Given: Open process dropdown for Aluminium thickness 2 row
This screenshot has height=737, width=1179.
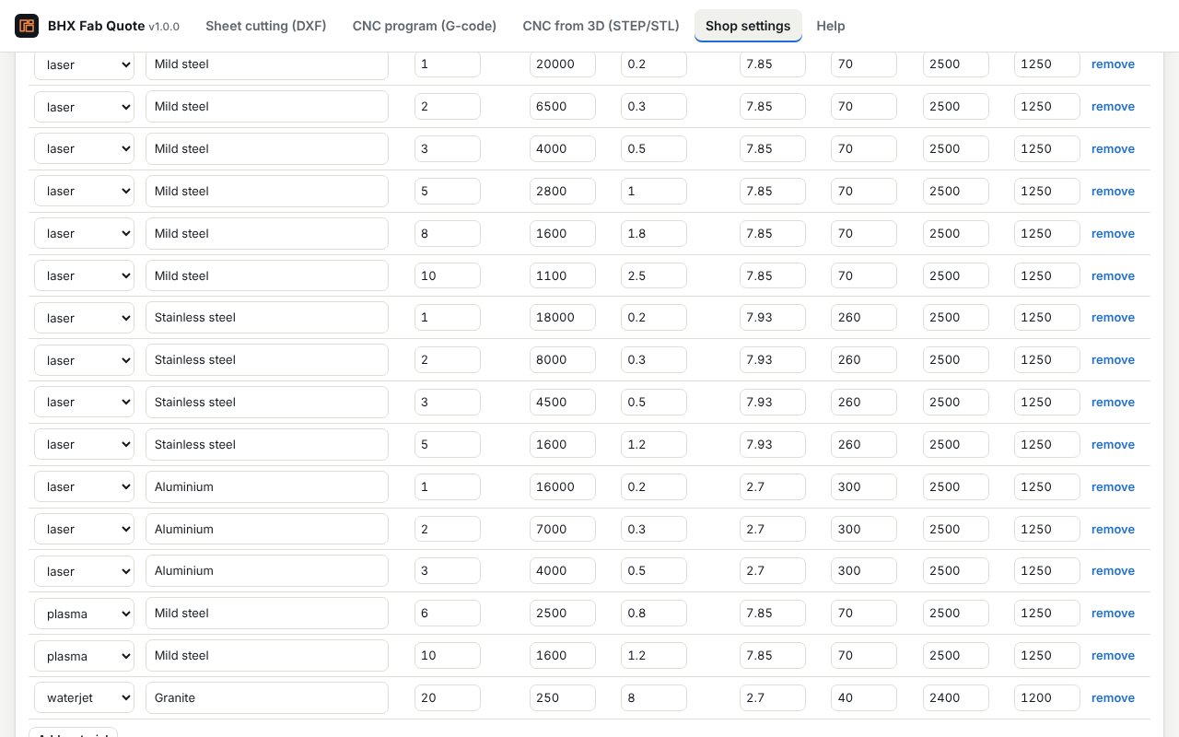Looking at the screenshot, I should coord(84,529).
